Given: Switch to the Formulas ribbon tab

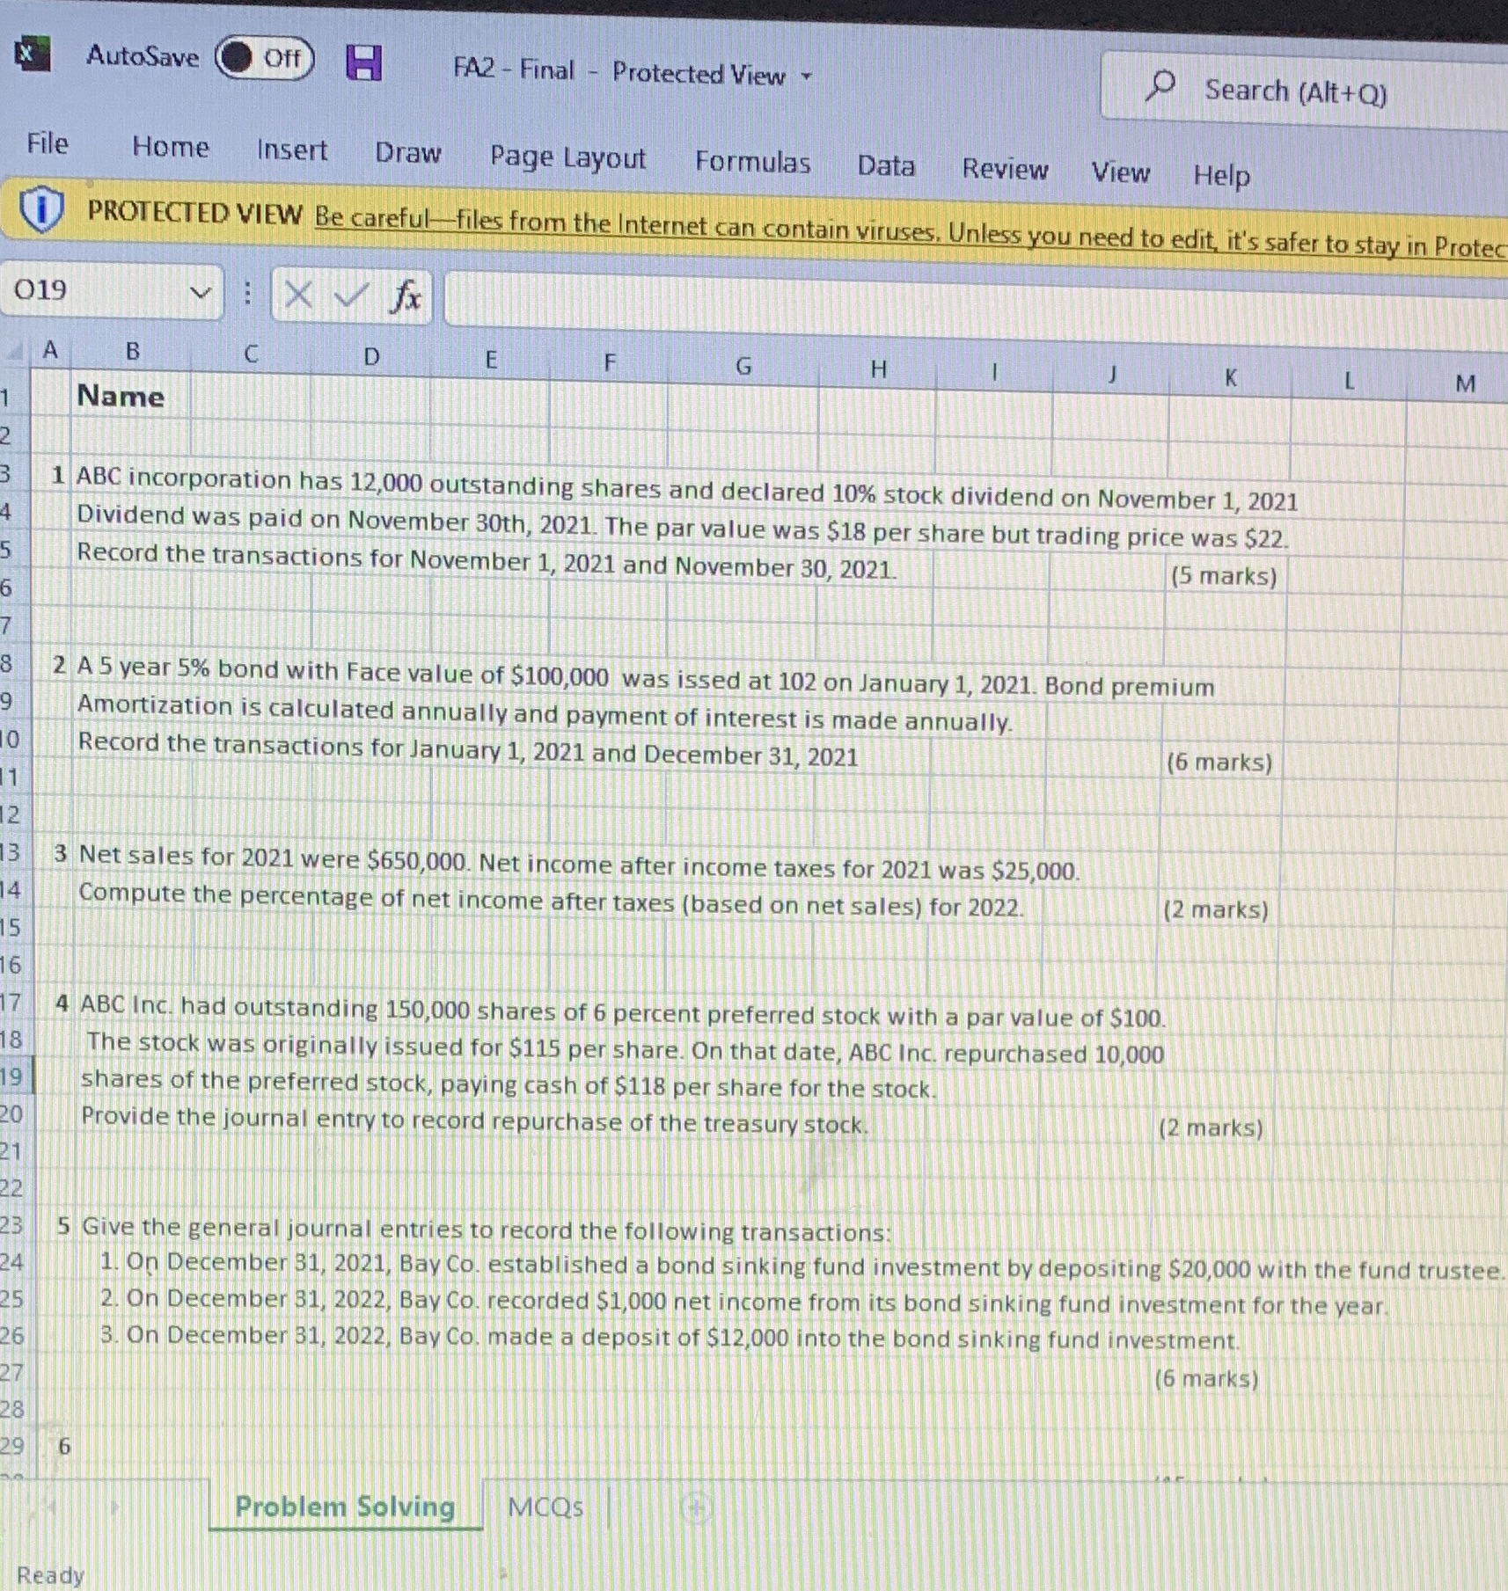Looking at the screenshot, I should 752,163.
